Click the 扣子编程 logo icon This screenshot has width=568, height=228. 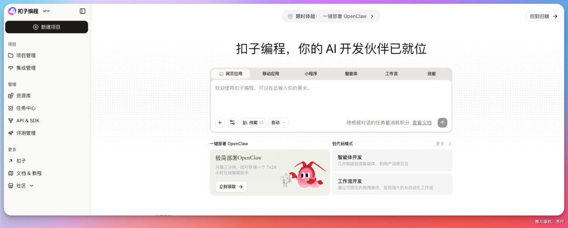pos(12,11)
